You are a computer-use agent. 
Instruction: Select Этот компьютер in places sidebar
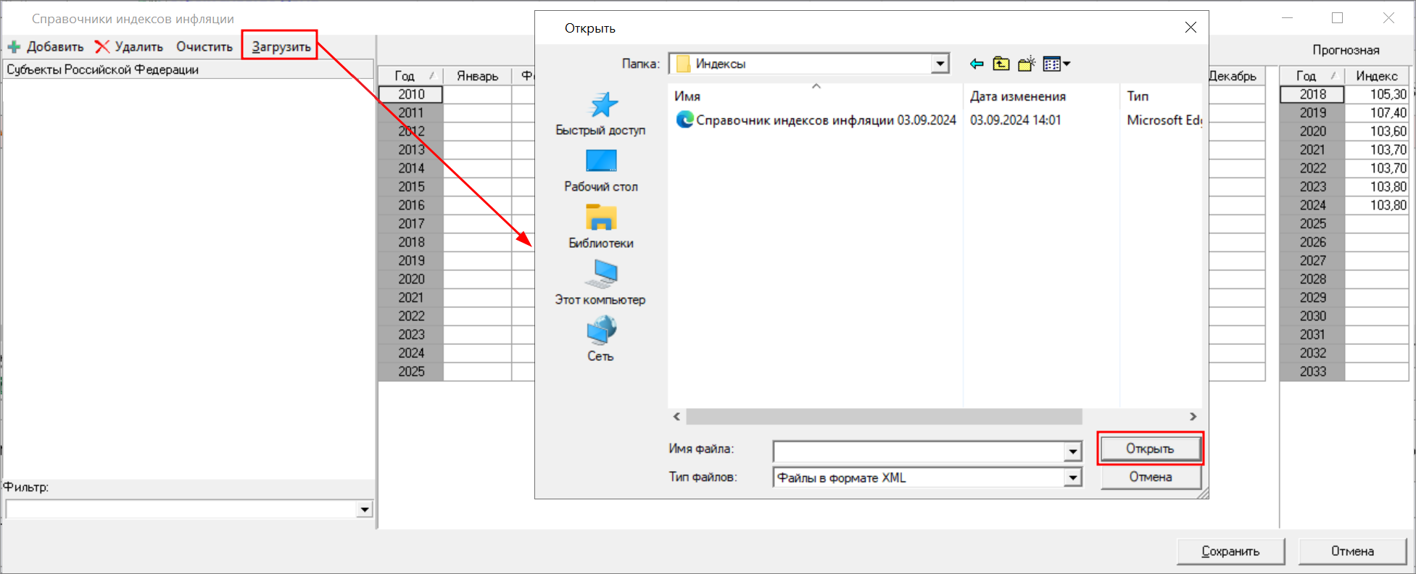[600, 283]
